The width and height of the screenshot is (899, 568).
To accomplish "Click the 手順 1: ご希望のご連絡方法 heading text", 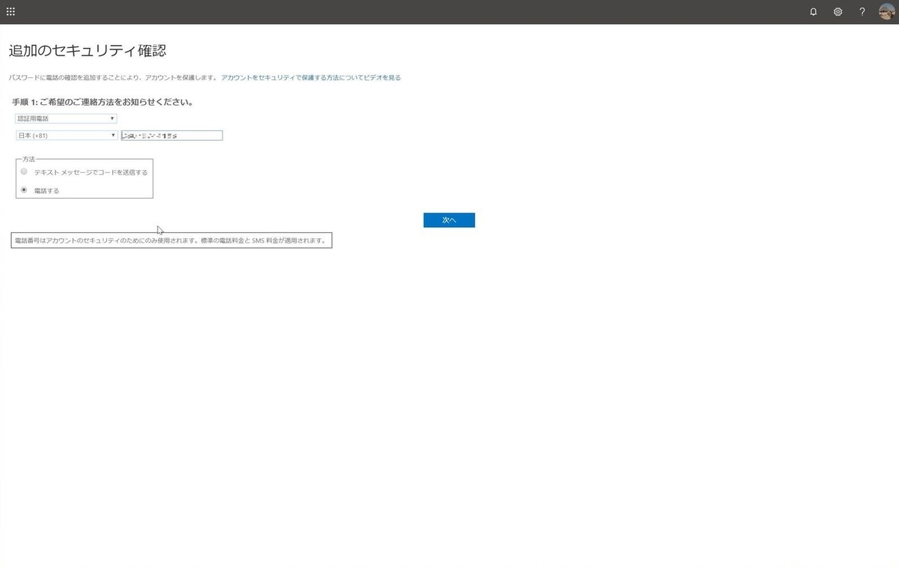I will tap(103, 102).
